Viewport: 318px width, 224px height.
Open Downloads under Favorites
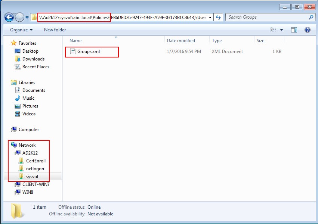34,59
